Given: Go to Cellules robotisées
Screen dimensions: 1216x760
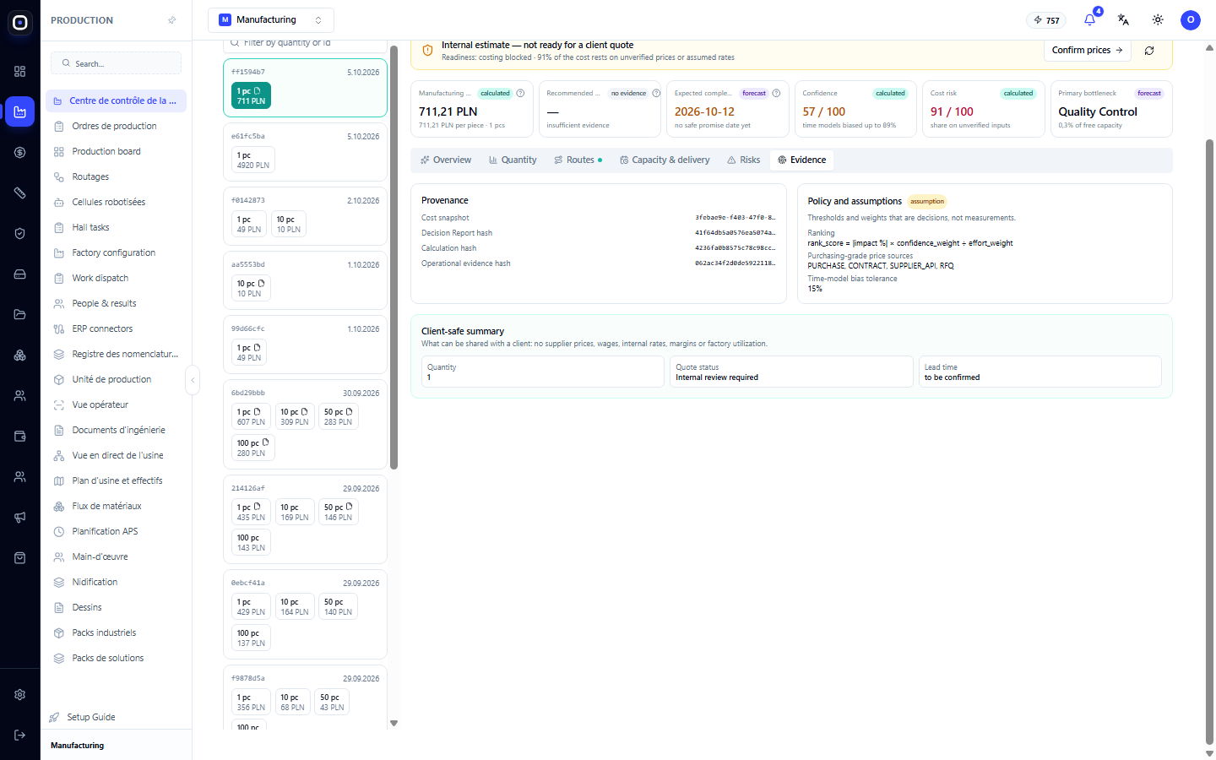Looking at the screenshot, I should click(116, 202).
